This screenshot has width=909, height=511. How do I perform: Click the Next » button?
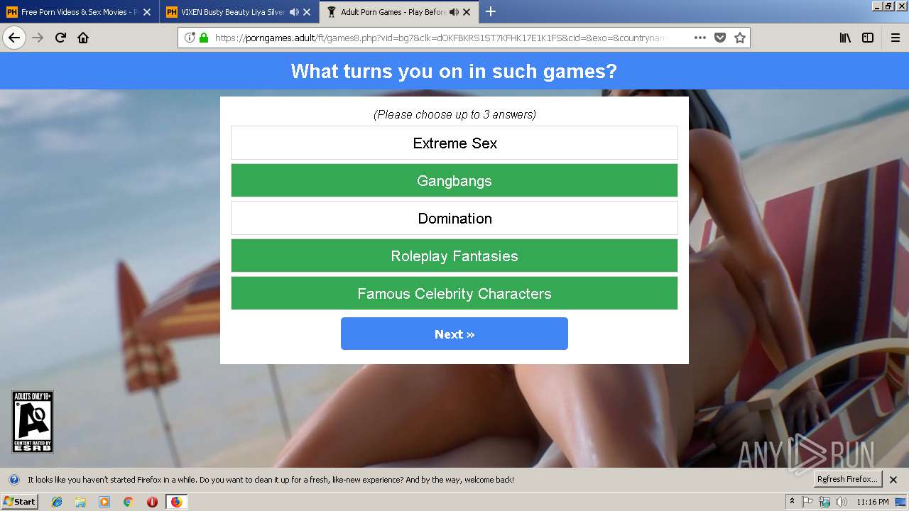coord(454,334)
